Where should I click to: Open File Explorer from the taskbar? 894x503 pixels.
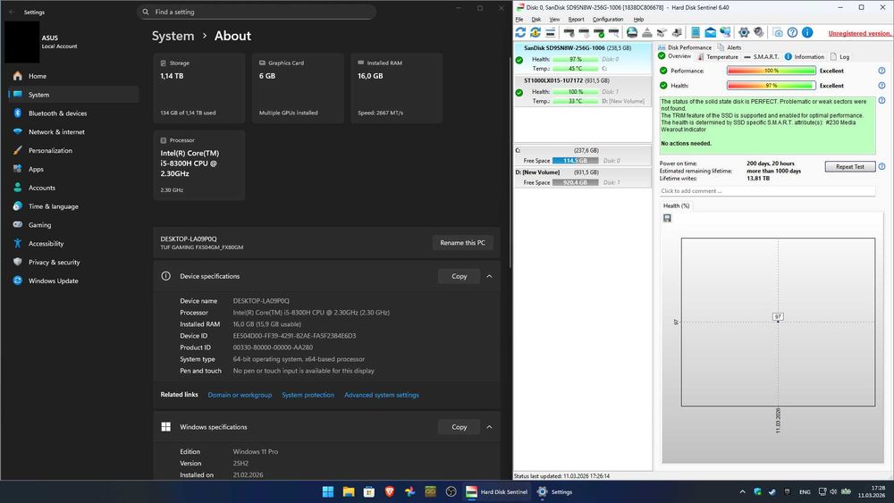pyautogui.click(x=349, y=491)
